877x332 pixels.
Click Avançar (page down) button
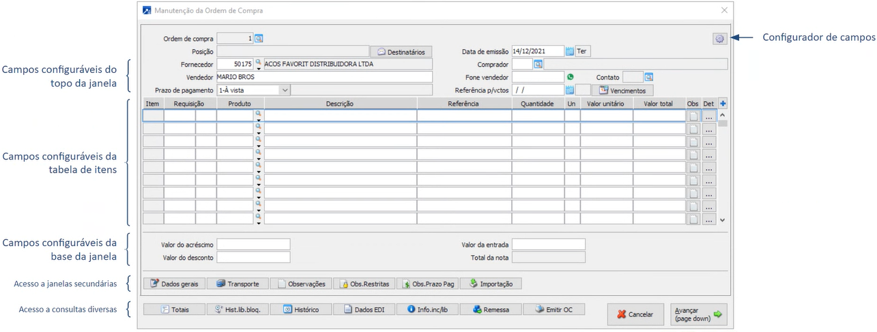(698, 314)
